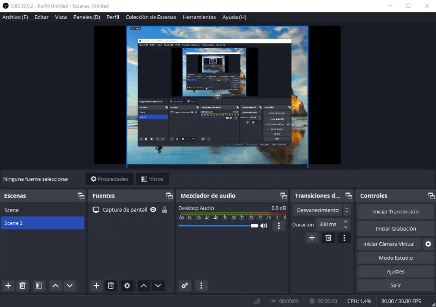Add a new scene with plus icon
436x307 pixels.
pos(8,286)
